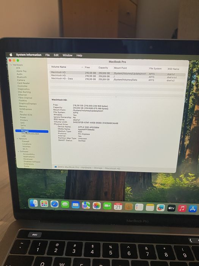Select Disc Burning in the sidebar
199x266 pixels.
tap(24, 92)
